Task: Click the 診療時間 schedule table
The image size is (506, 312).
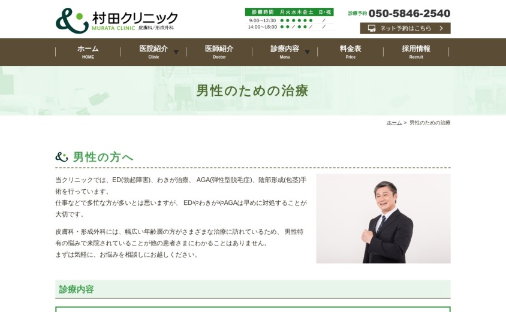Action: click(x=289, y=19)
